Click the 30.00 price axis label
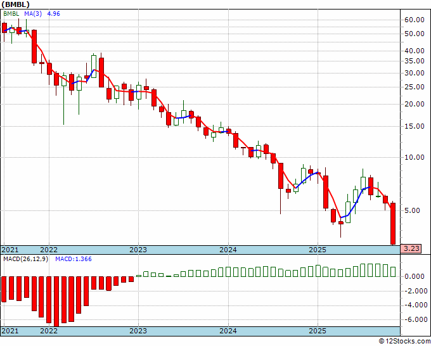 [x=415, y=73]
